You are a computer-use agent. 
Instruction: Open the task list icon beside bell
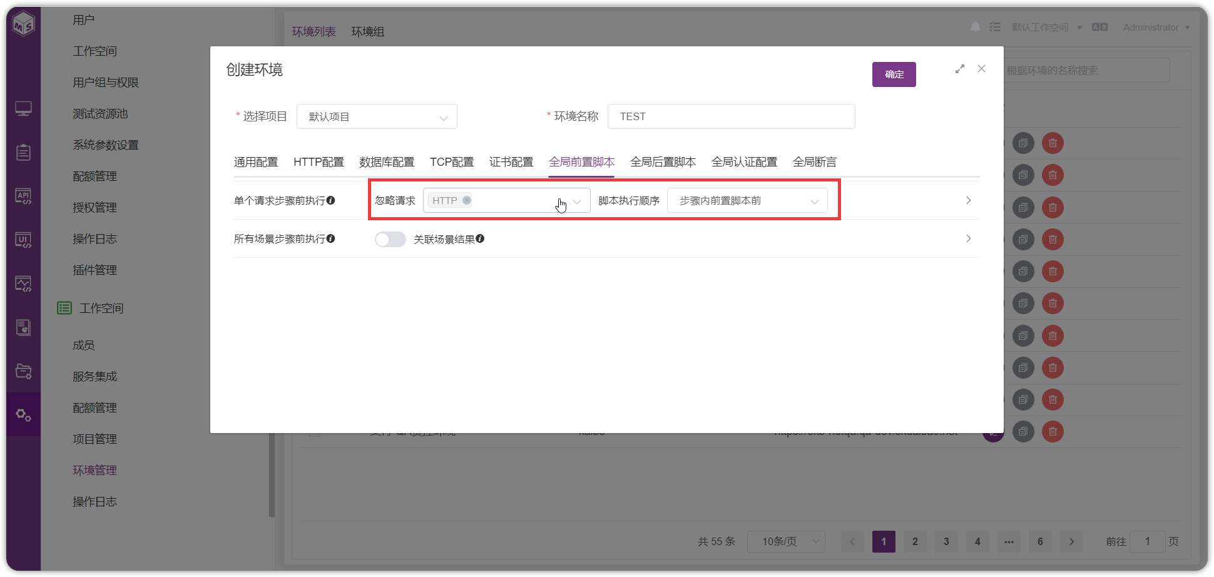(995, 27)
